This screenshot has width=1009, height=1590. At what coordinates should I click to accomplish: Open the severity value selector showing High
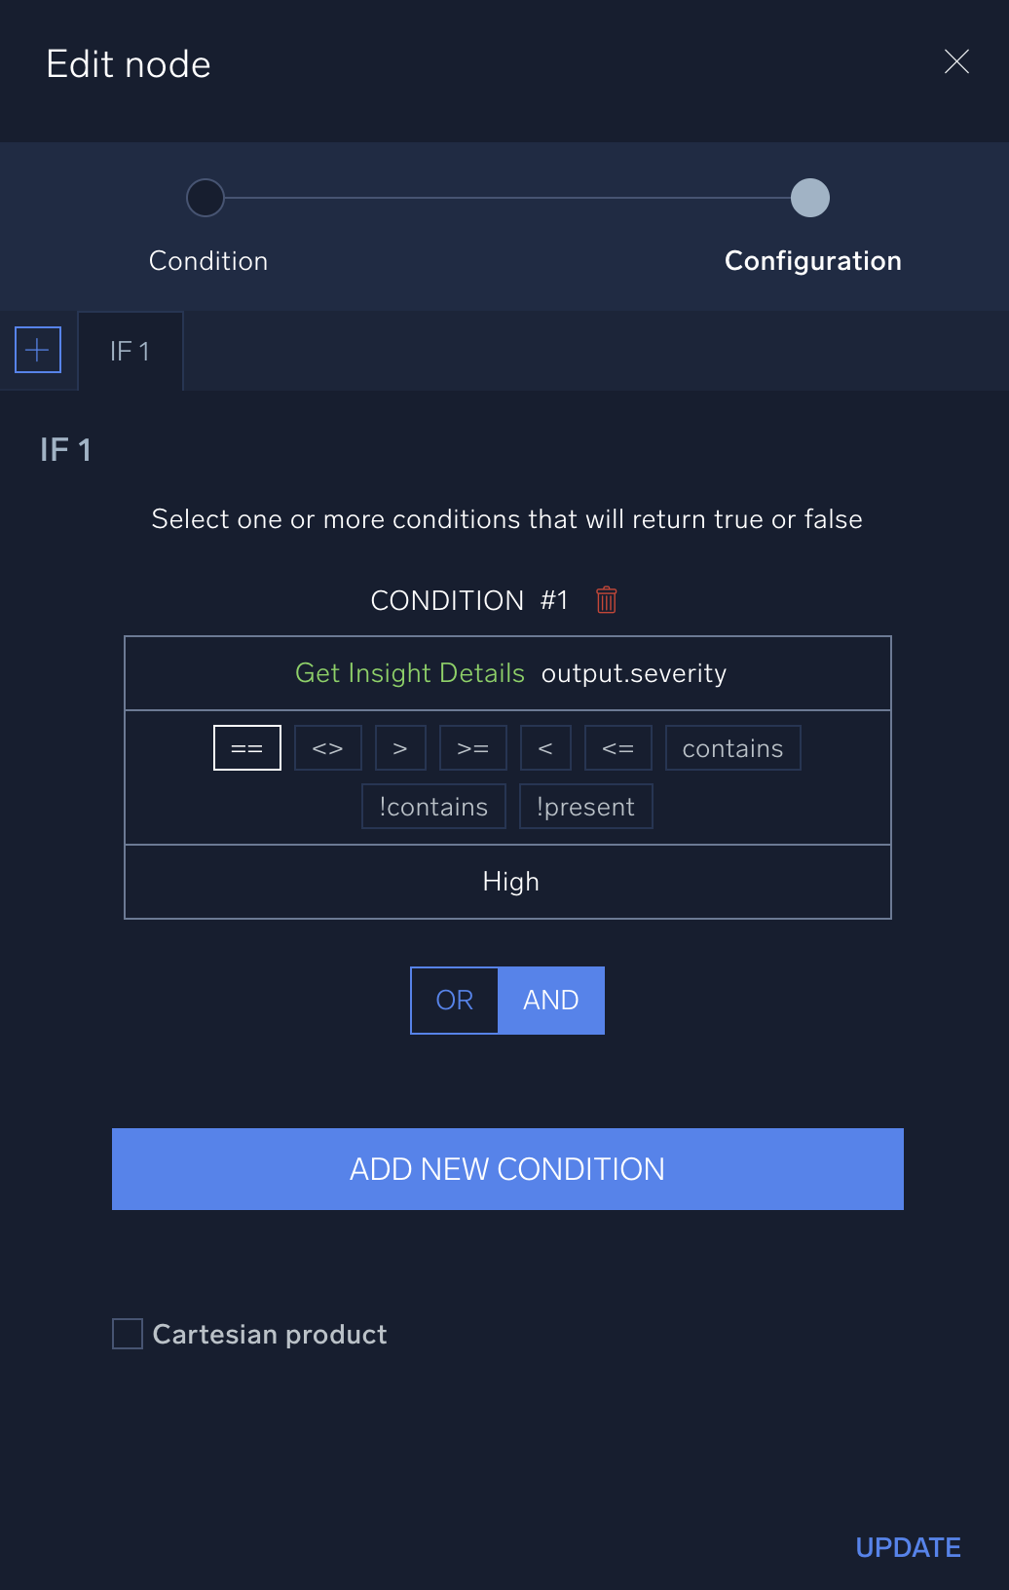[508, 882]
